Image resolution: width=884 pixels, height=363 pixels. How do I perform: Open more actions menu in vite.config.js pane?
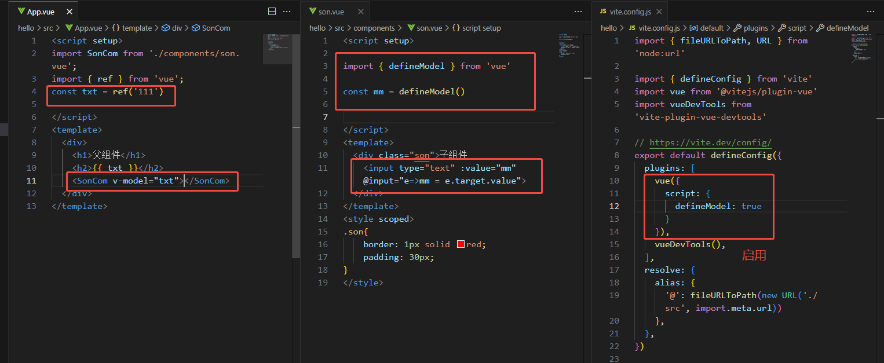(871, 12)
